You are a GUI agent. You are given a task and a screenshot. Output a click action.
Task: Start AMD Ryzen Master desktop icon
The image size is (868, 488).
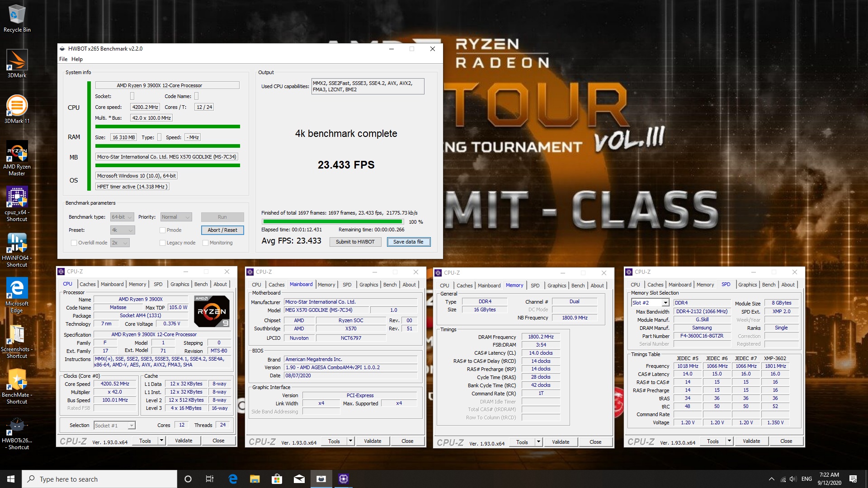click(x=17, y=158)
